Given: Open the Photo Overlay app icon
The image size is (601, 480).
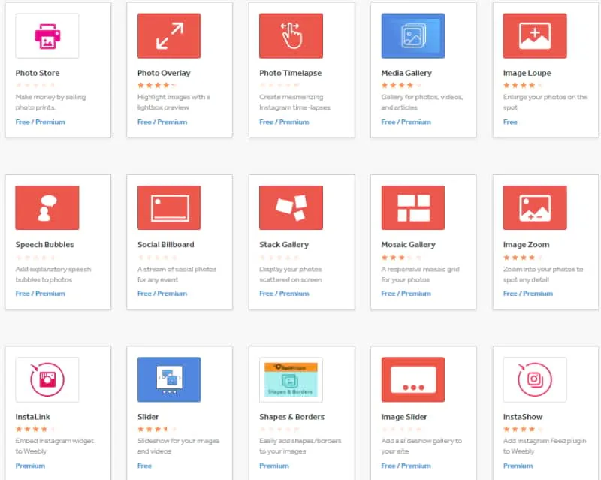Looking at the screenshot, I should 169,35.
